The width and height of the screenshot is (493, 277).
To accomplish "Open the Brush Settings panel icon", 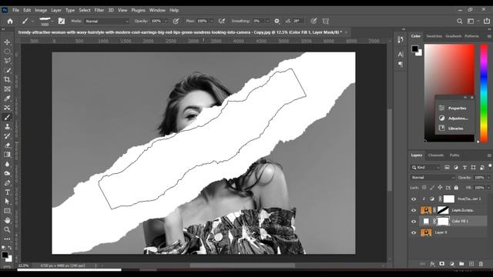I will 62,21.
